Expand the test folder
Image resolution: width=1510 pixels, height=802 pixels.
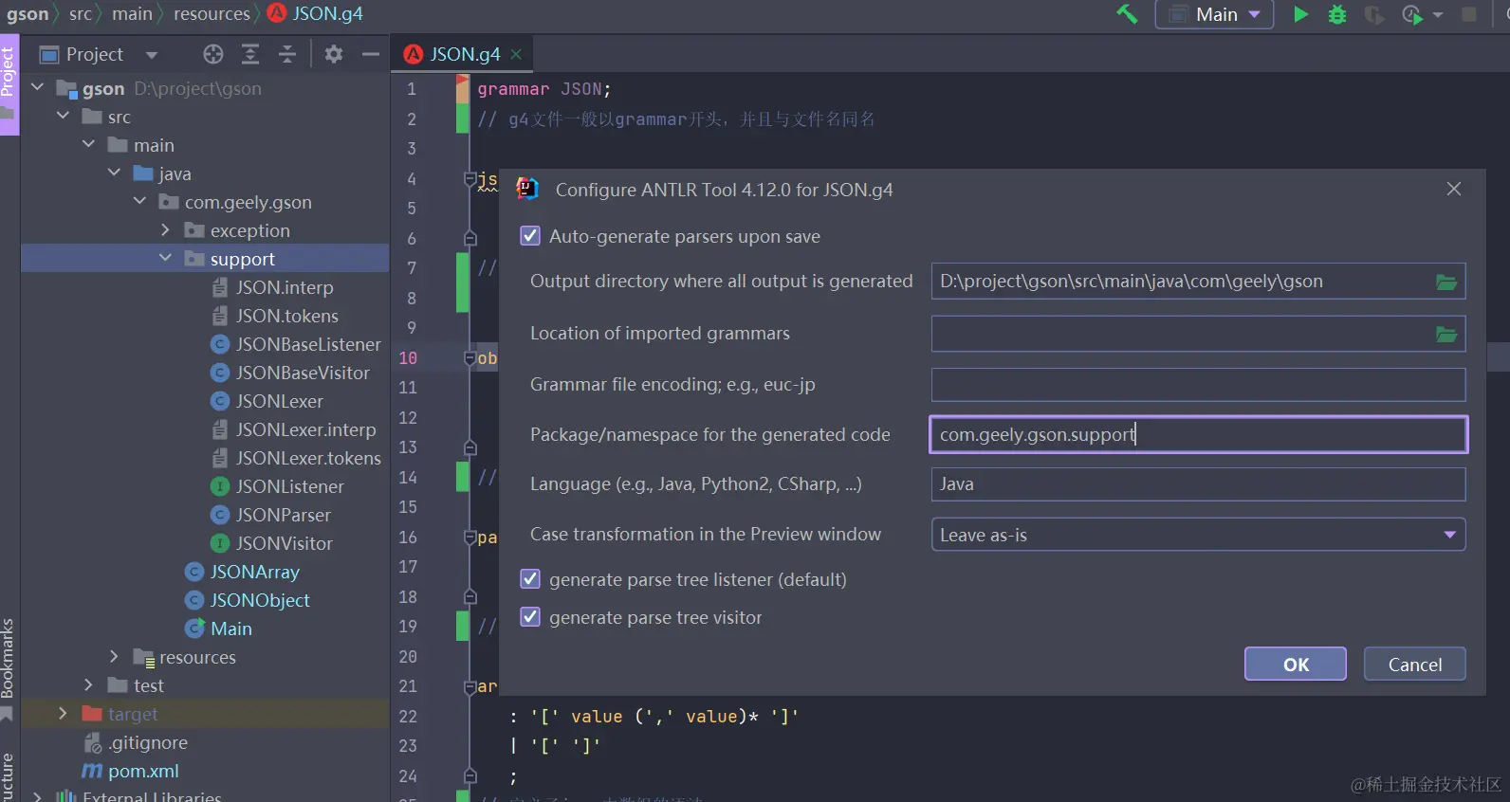[88, 684]
